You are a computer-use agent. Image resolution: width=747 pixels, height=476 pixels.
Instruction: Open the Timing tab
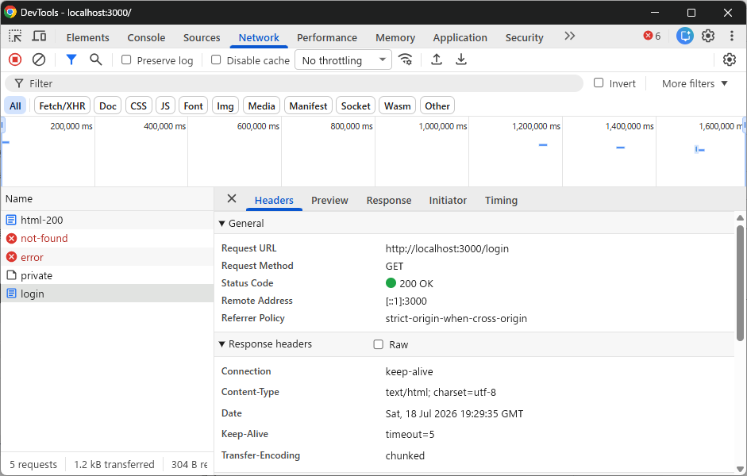(x=501, y=201)
